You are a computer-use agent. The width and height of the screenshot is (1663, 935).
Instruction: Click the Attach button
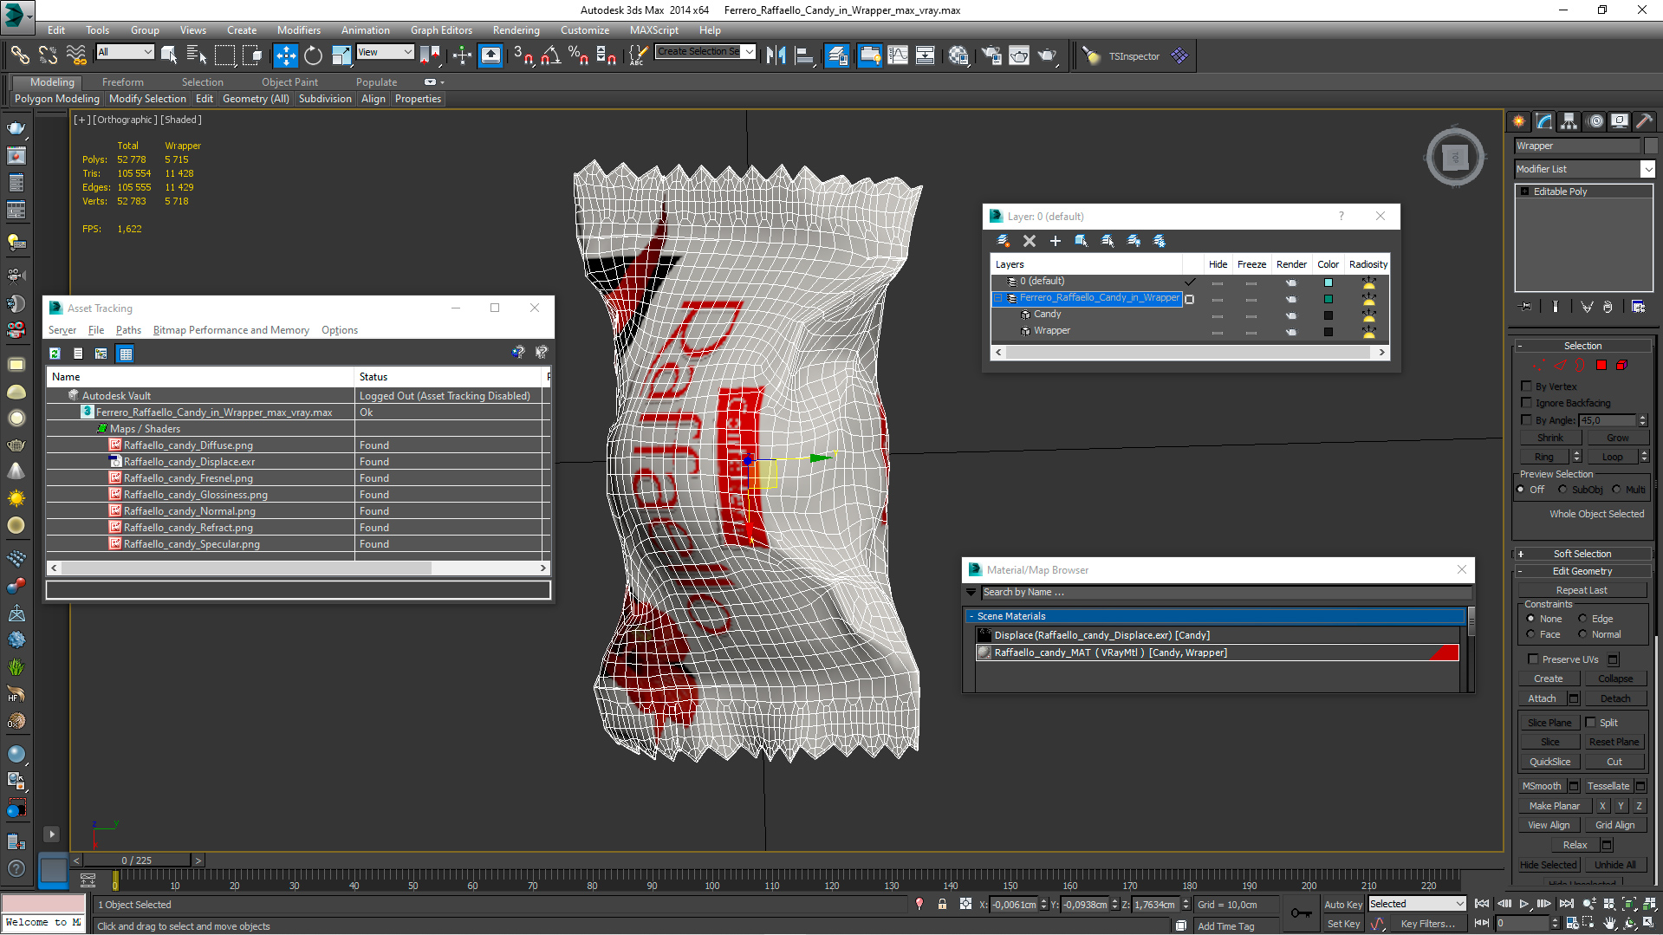(x=1542, y=698)
